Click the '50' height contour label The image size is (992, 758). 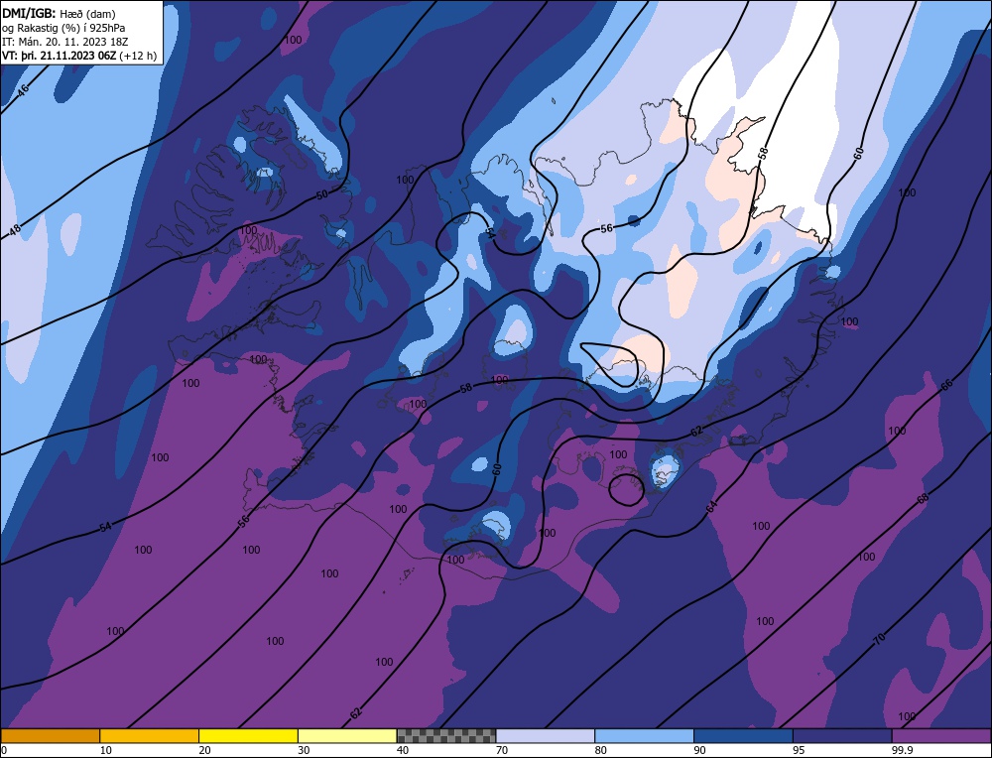322,194
